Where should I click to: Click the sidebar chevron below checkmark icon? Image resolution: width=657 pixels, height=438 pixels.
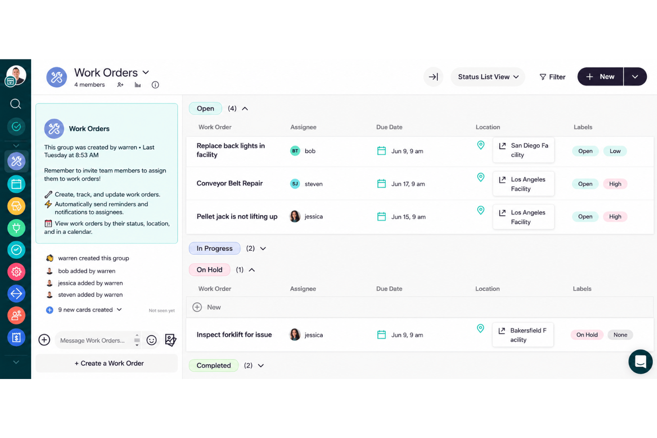(x=16, y=146)
